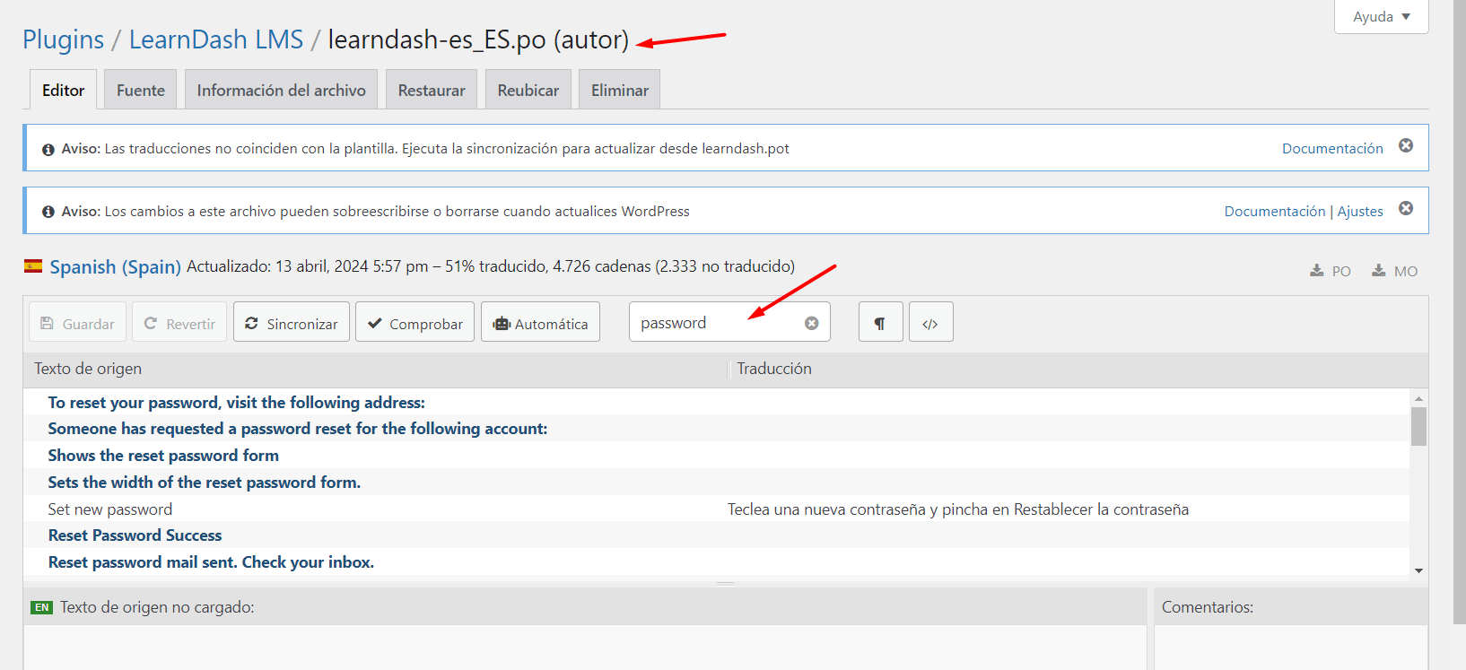Click the Revertir button
Screen dimensions: 1466x670
179,322
